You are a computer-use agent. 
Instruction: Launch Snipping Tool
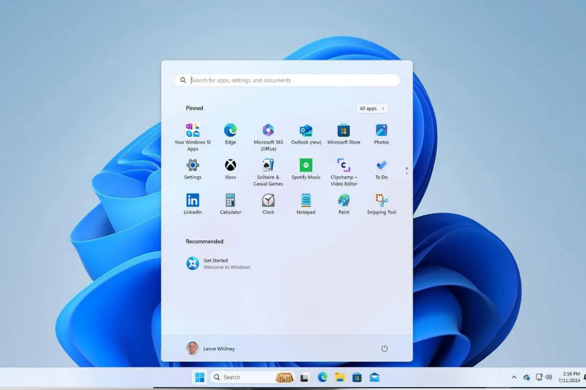[x=381, y=204]
